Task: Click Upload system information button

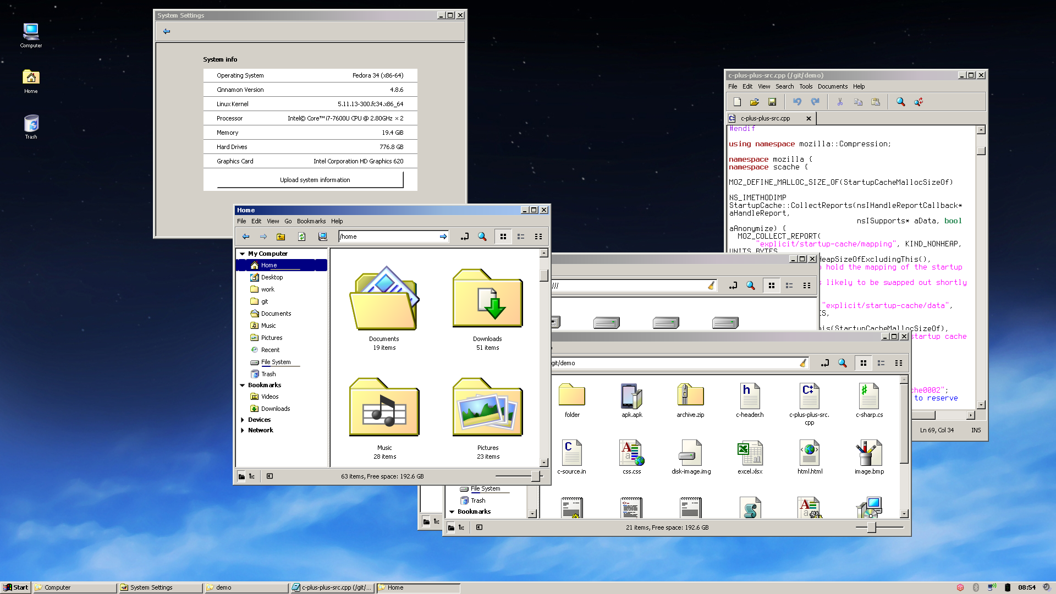Action: (315, 179)
